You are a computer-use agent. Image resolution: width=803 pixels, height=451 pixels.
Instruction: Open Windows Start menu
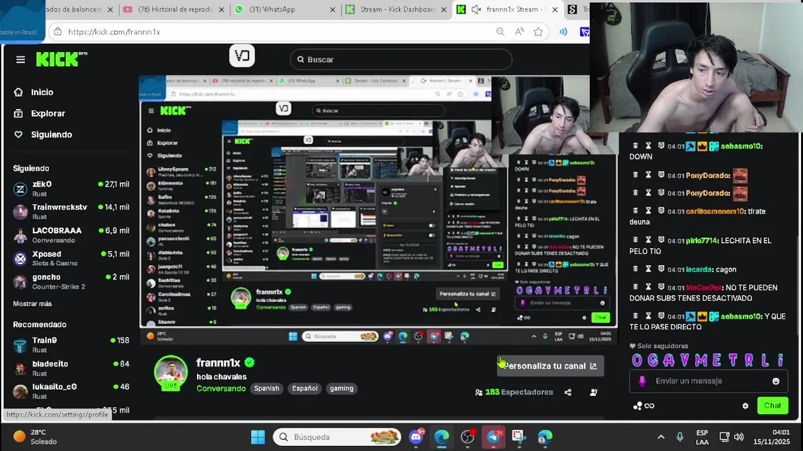click(x=258, y=437)
